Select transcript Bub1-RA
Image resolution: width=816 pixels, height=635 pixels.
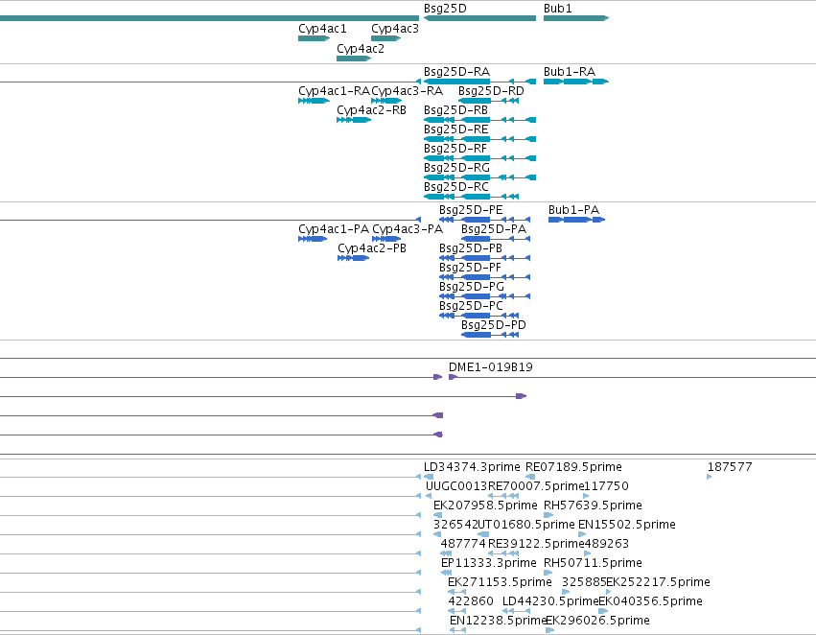point(576,82)
